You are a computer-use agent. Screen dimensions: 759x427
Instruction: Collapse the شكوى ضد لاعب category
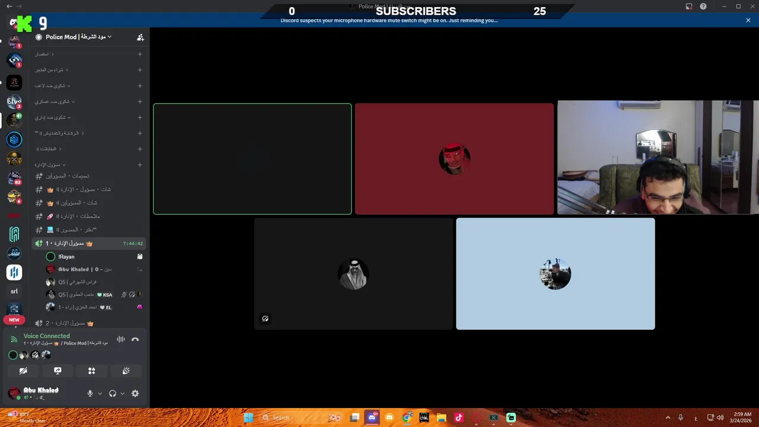[53, 86]
